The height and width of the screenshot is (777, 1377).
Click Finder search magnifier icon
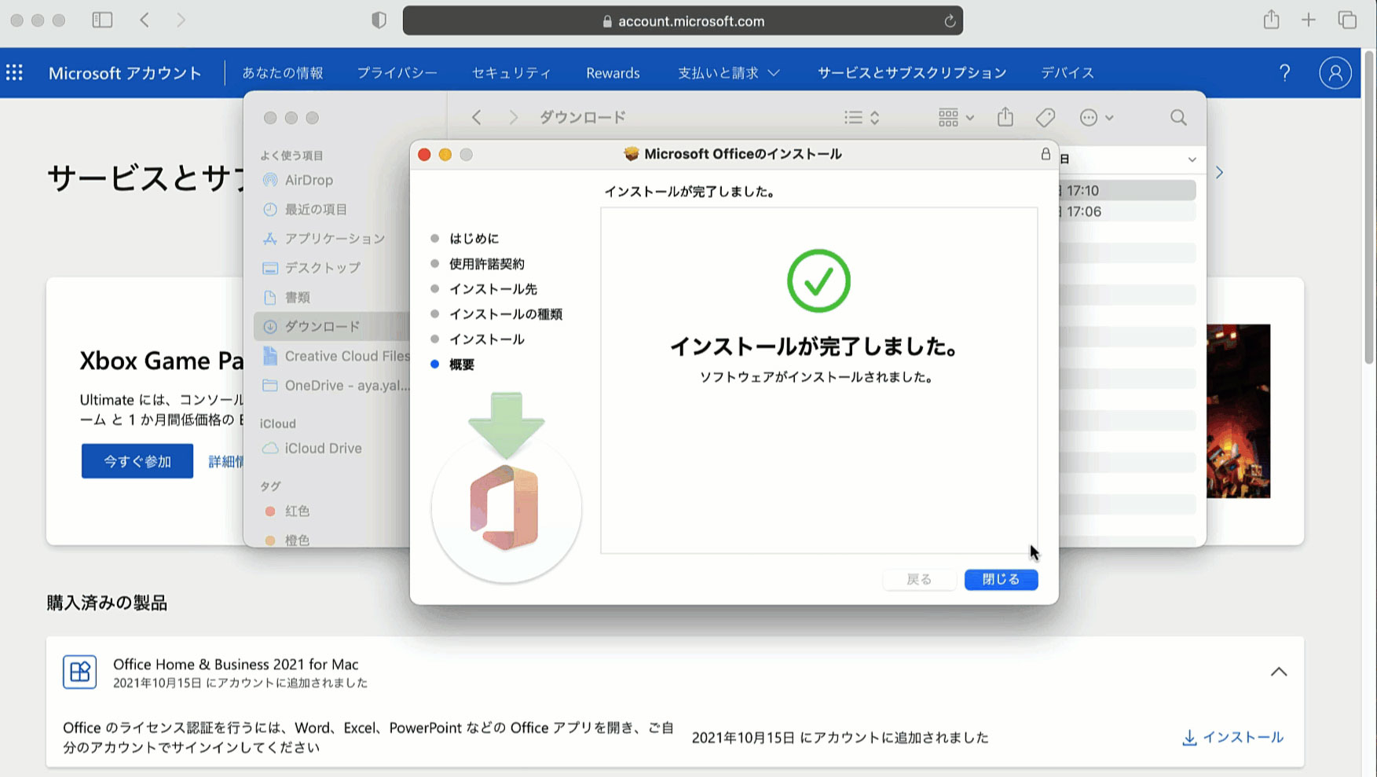(x=1178, y=117)
